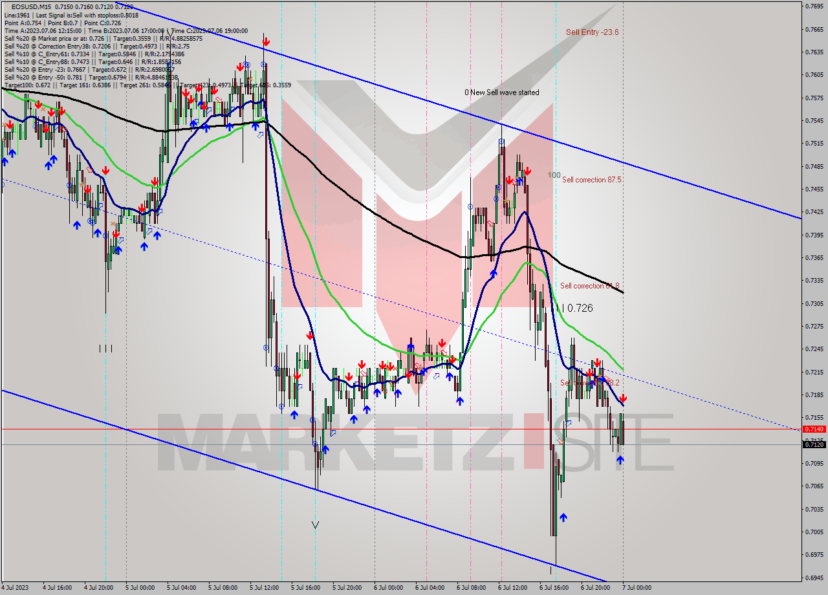Click the 'Sell correction 61.8' label
Image resolution: width=828 pixels, height=595 pixels.
(x=590, y=286)
